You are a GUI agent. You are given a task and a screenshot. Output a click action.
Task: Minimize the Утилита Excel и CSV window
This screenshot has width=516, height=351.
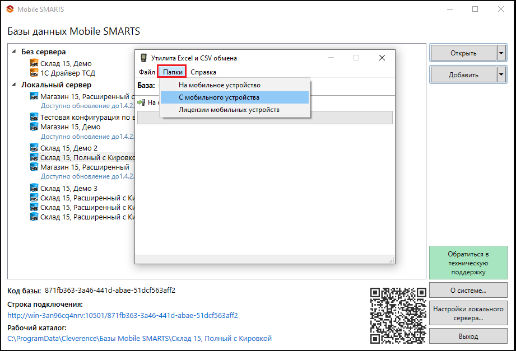(331, 58)
